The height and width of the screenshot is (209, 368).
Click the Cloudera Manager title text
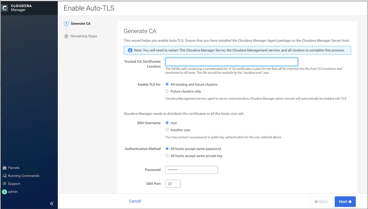[21, 8]
